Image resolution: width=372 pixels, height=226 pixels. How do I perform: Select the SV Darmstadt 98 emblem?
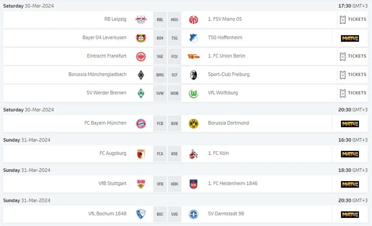pos(194,214)
